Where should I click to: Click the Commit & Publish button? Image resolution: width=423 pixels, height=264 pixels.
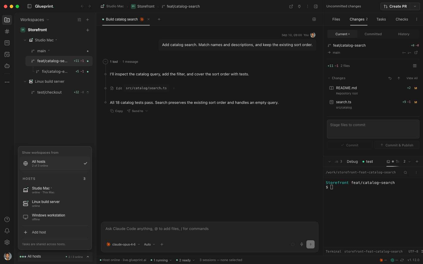[x=397, y=145]
